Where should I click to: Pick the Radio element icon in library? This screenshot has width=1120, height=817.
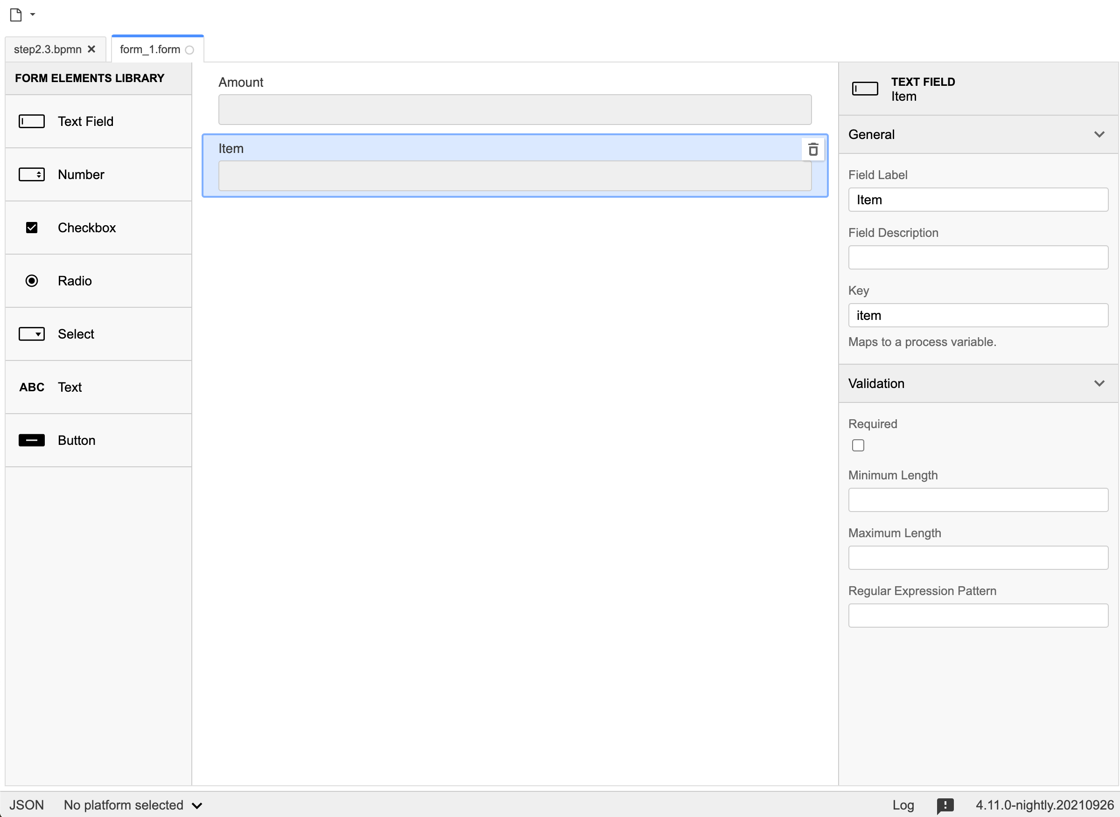[32, 281]
